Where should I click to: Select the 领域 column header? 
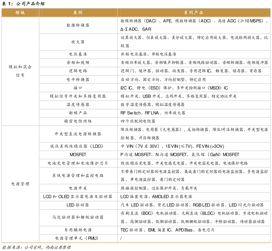(20, 12)
